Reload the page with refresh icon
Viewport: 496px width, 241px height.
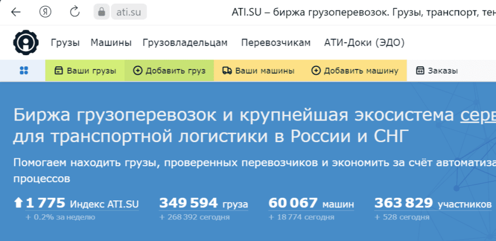click(74, 12)
